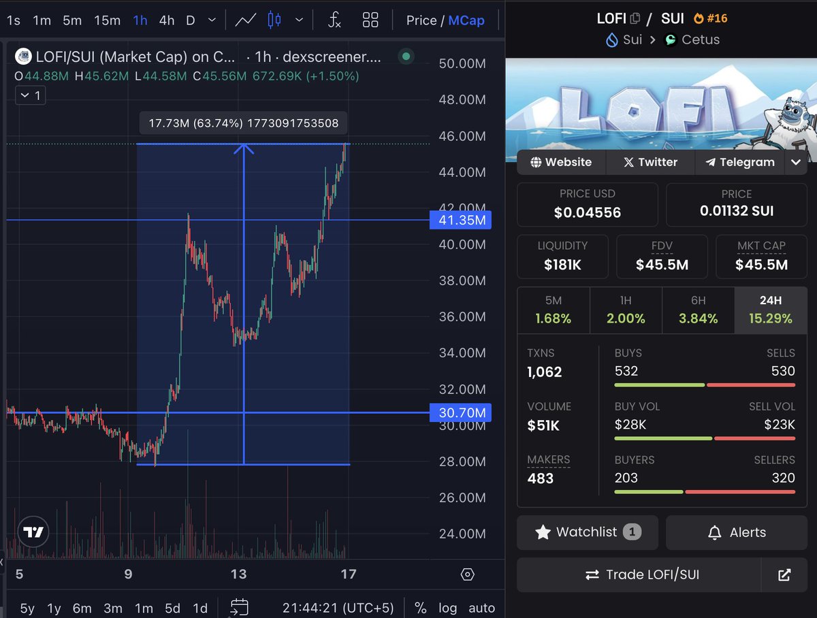Image resolution: width=817 pixels, height=618 pixels.
Task: Toggle logarithmic scale with the log button
Action: click(x=448, y=608)
